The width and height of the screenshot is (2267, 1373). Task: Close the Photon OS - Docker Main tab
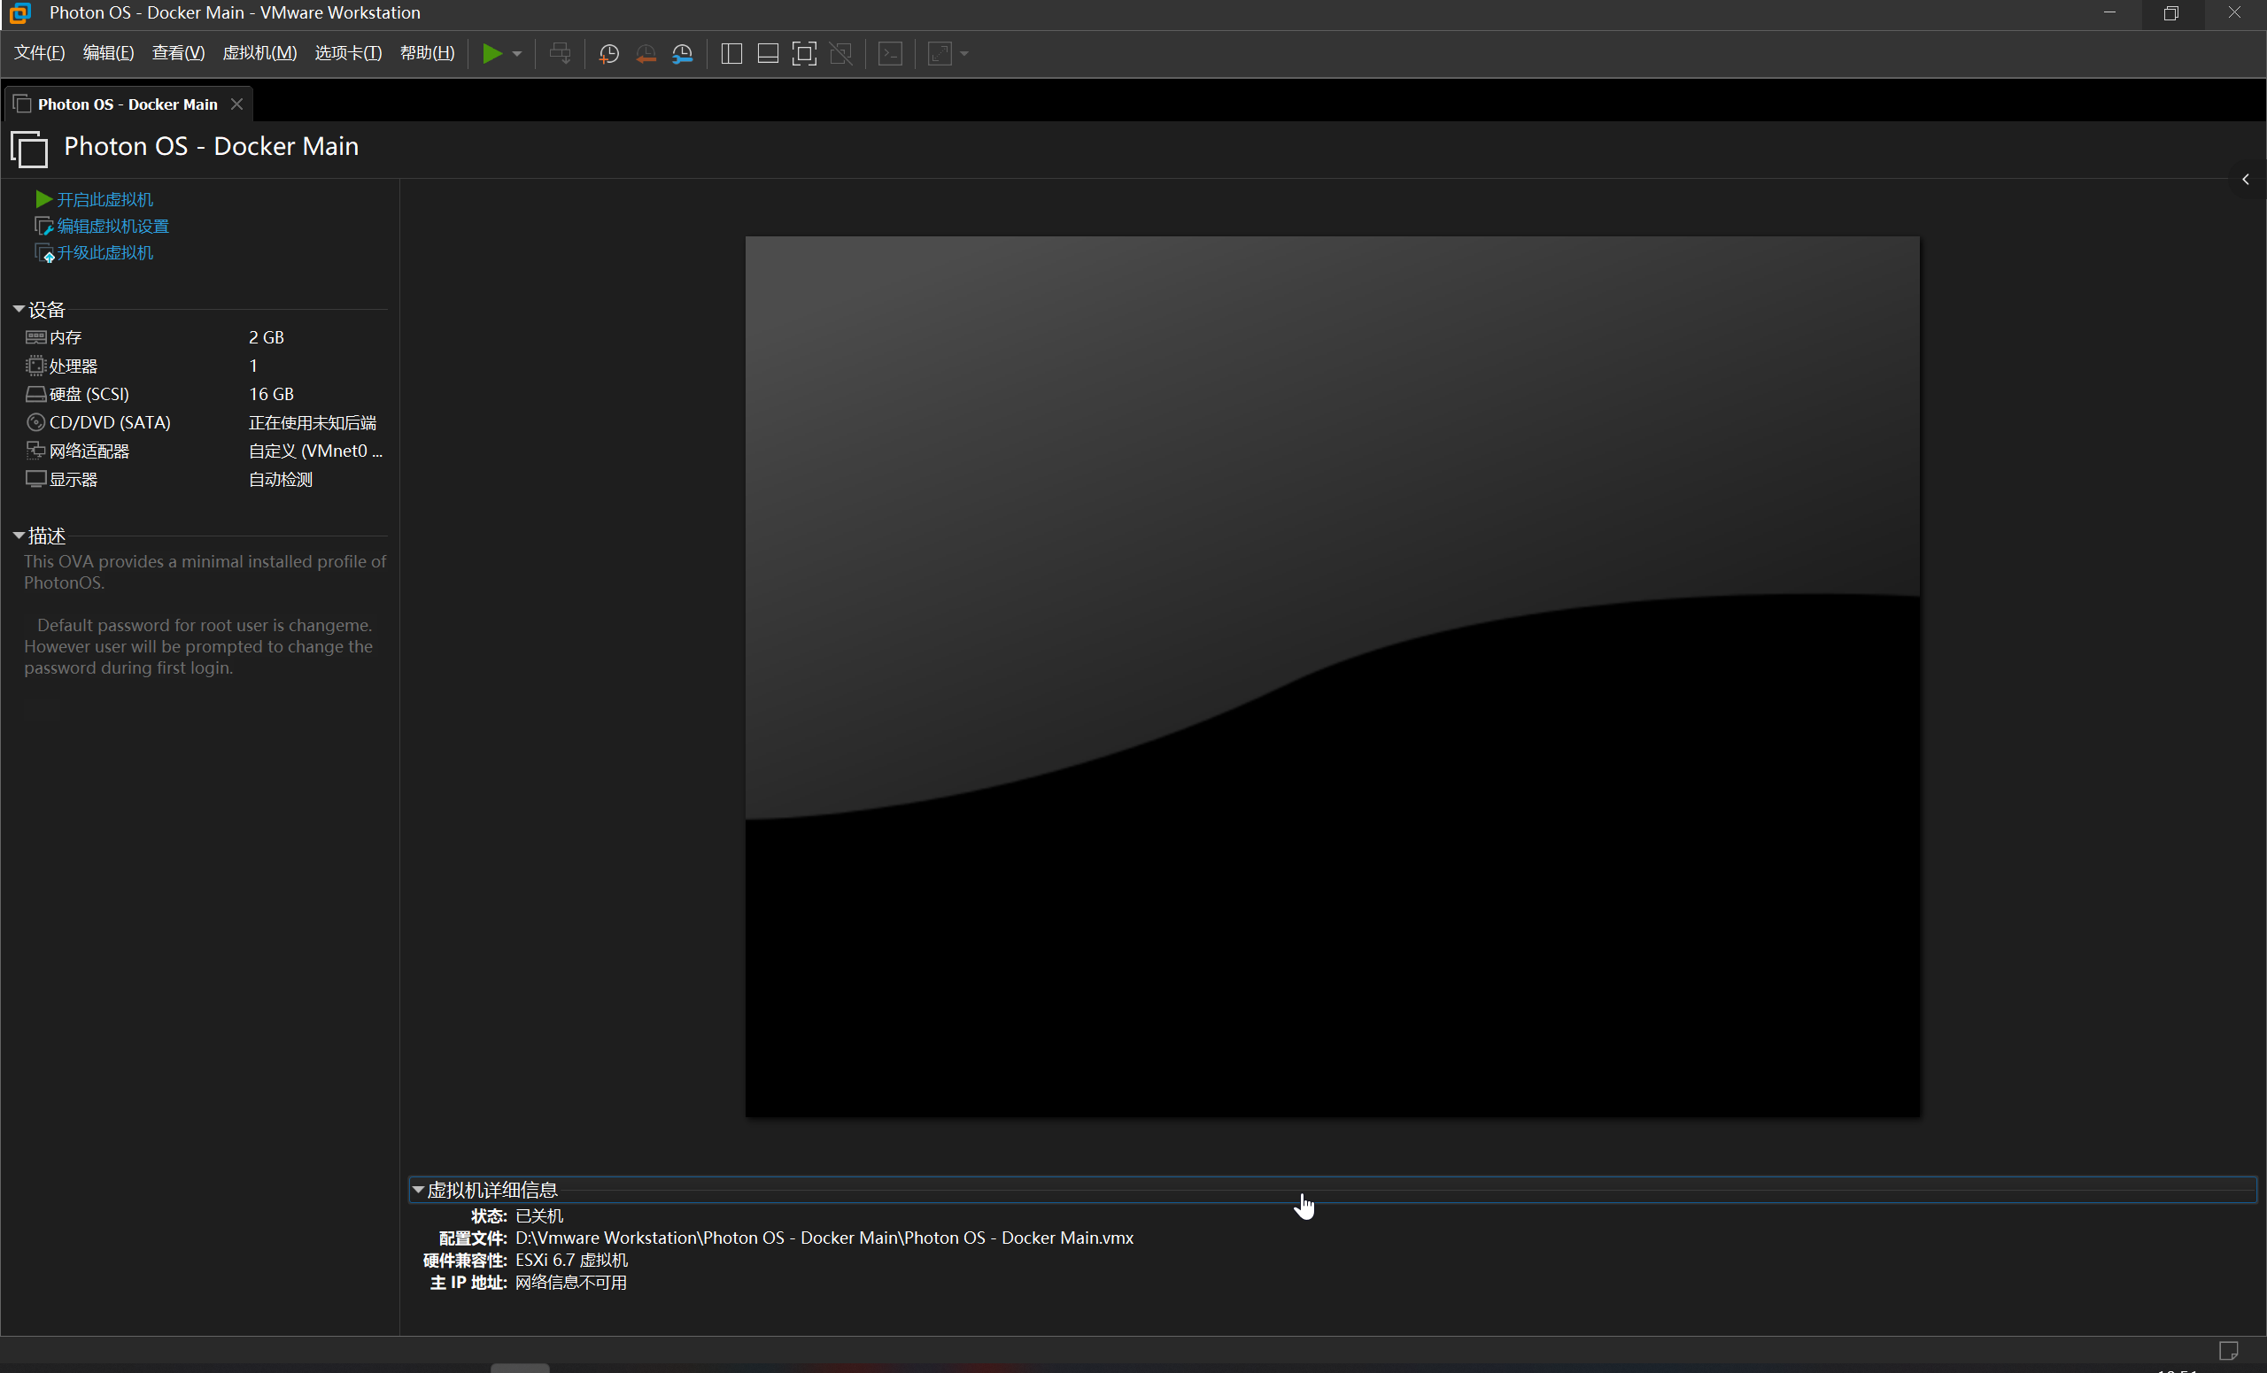(236, 104)
